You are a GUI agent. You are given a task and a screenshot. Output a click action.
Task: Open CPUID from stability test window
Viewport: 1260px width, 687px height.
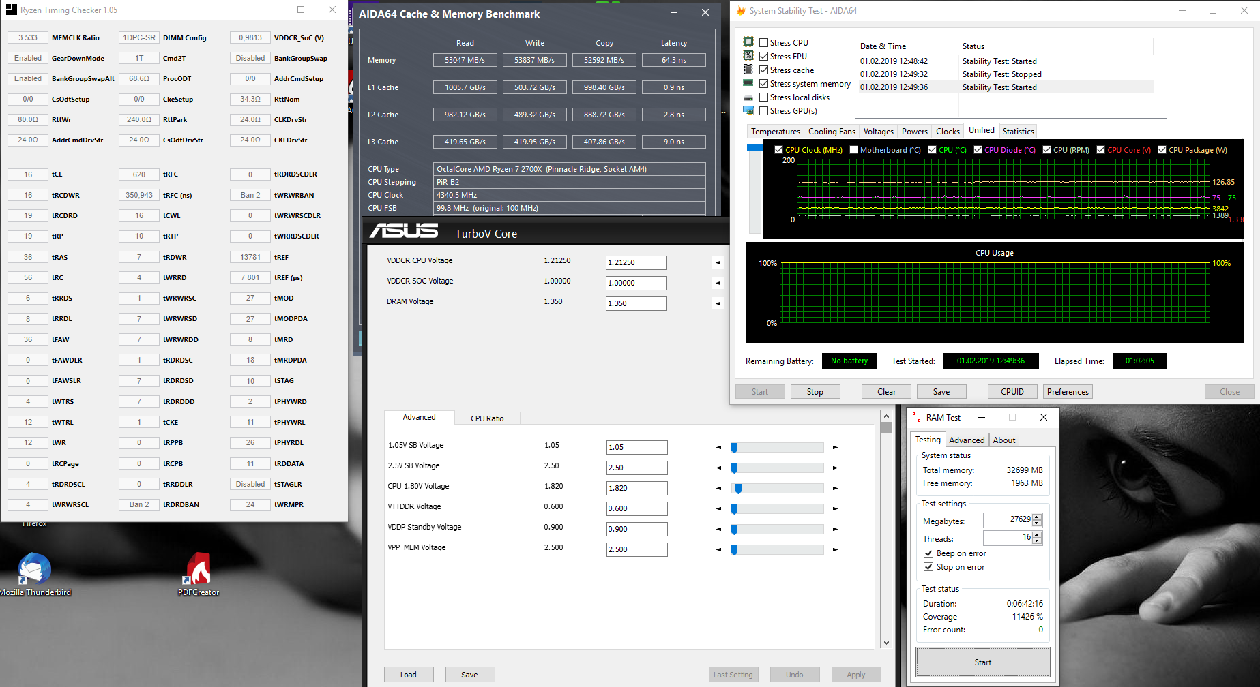click(x=1012, y=392)
